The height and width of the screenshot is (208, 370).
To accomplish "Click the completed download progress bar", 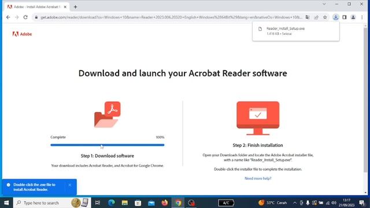I will pos(108,145).
